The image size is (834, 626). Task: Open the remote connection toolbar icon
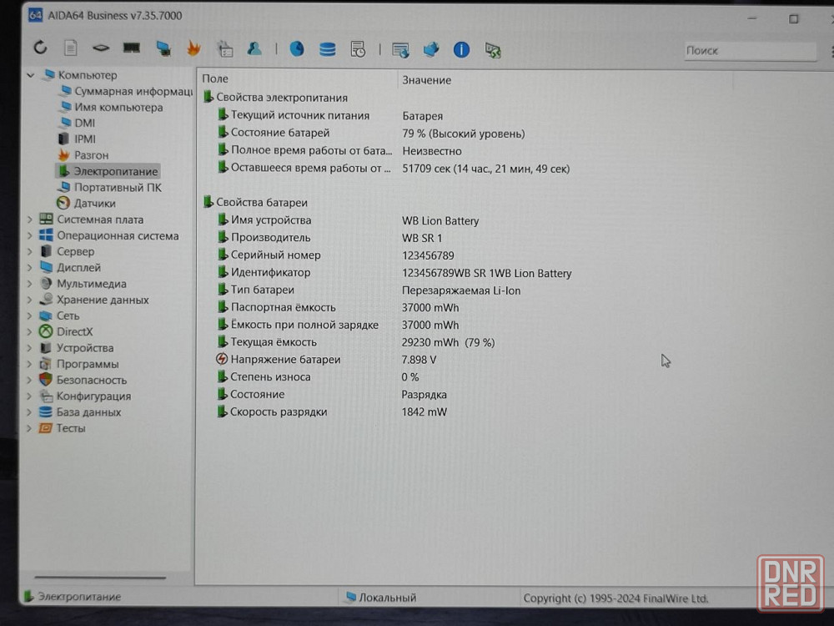(493, 51)
